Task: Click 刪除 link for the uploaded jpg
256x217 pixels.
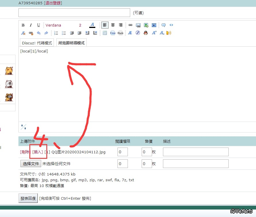Action: (25, 152)
